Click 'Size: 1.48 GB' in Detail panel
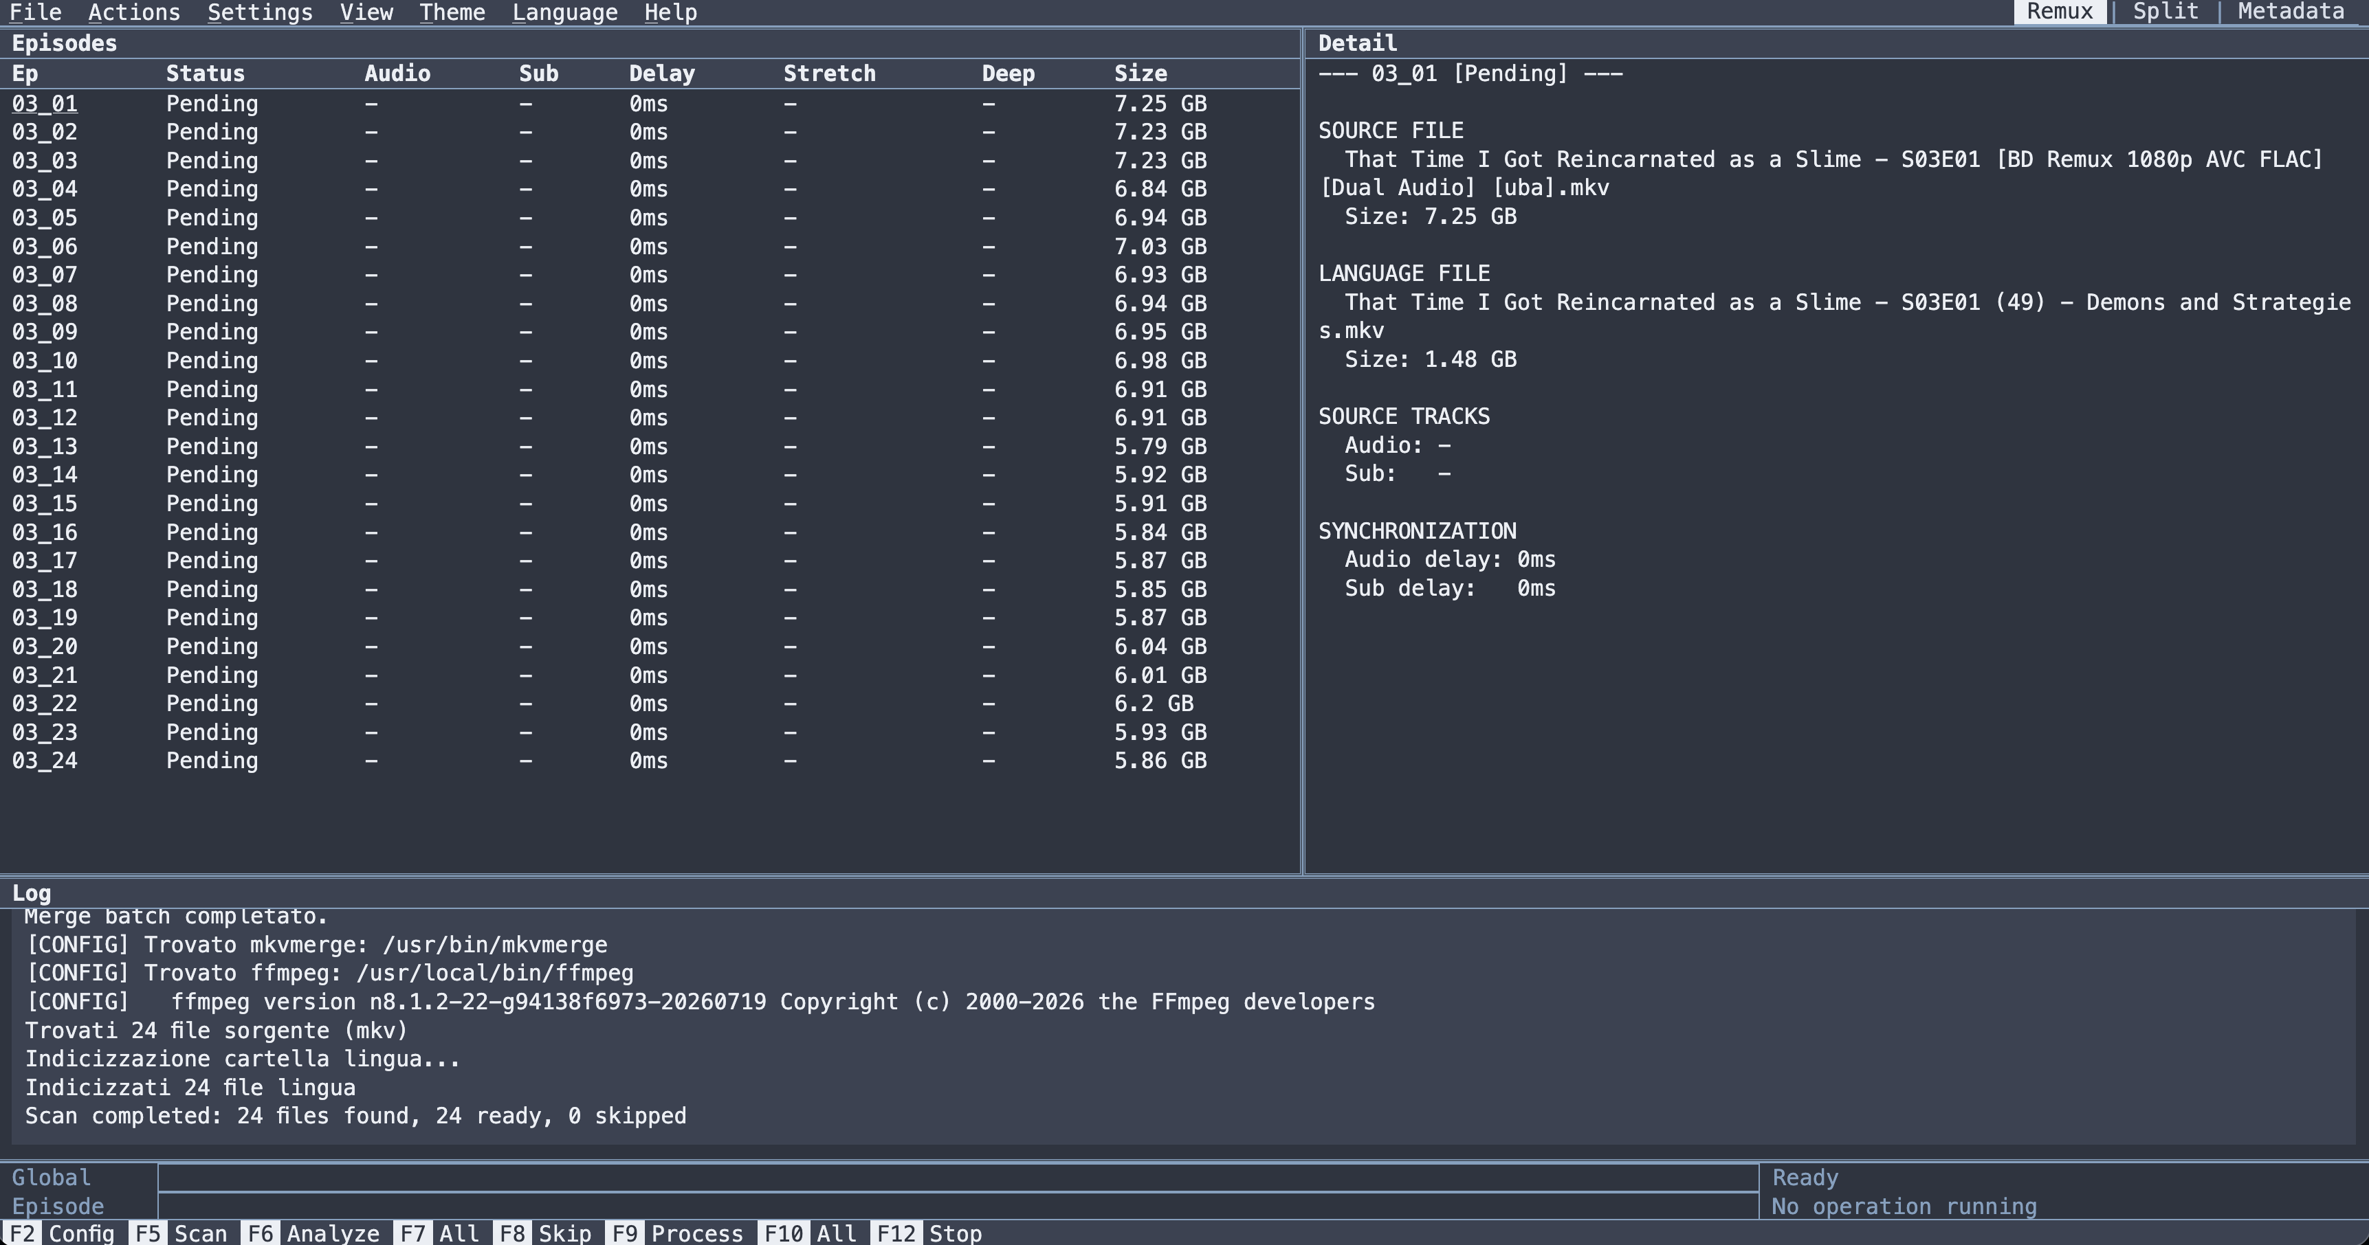Viewport: 2369px width, 1245px height. pos(1430,359)
